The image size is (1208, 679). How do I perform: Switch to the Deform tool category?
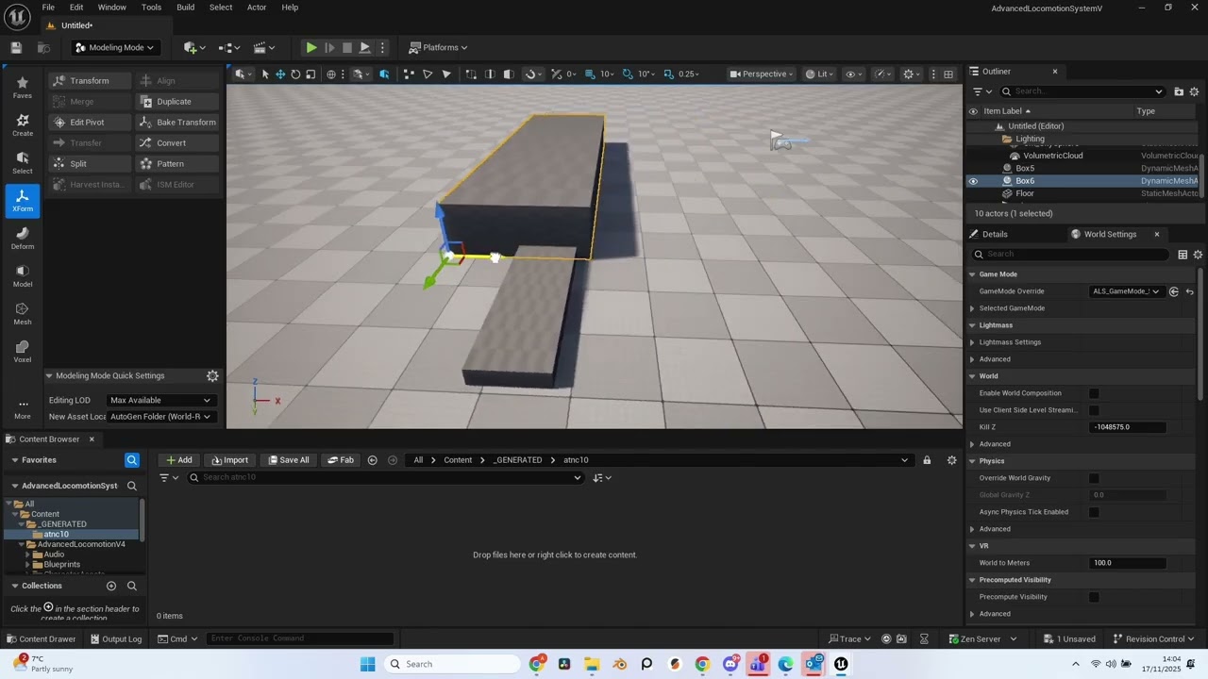click(x=23, y=238)
